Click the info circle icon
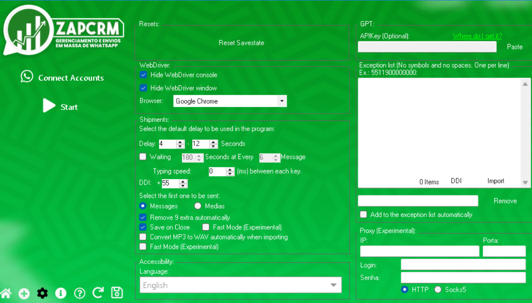Image resolution: width=532 pixels, height=303 pixels. [61, 293]
